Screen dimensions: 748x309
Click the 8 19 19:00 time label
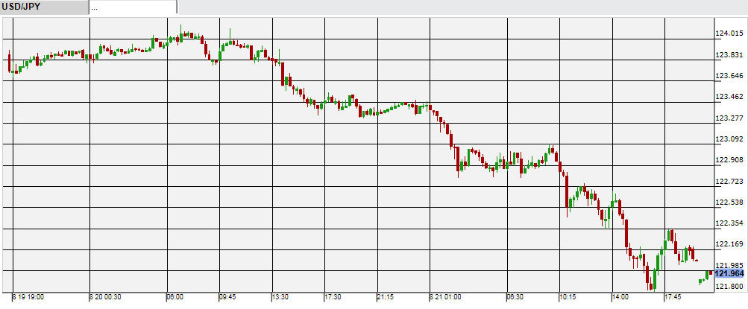(28, 296)
